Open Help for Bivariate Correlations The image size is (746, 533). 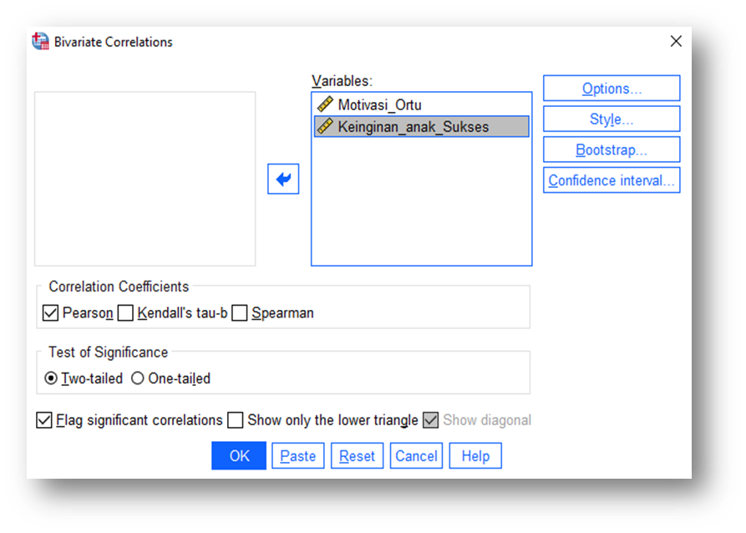point(475,456)
